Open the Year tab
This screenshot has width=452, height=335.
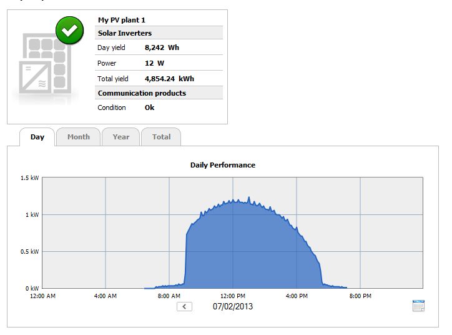coord(121,137)
